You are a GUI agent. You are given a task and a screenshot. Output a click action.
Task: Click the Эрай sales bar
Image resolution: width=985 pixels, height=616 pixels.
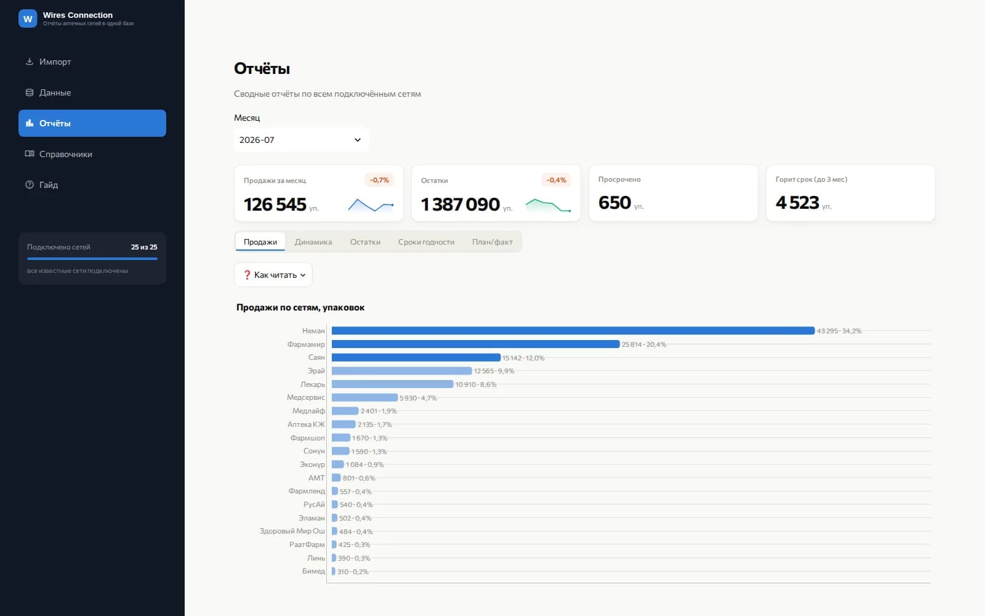point(402,371)
